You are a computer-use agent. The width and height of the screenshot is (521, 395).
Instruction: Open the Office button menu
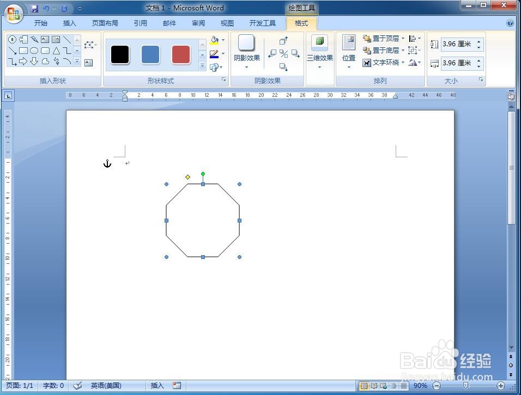click(x=13, y=14)
